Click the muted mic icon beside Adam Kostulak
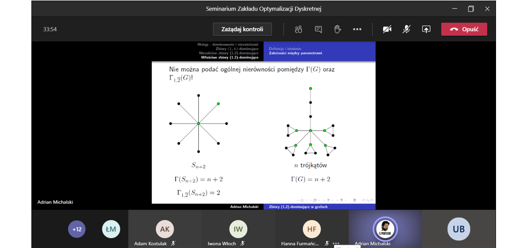The height and width of the screenshot is (248, 523). coord(173,243)
